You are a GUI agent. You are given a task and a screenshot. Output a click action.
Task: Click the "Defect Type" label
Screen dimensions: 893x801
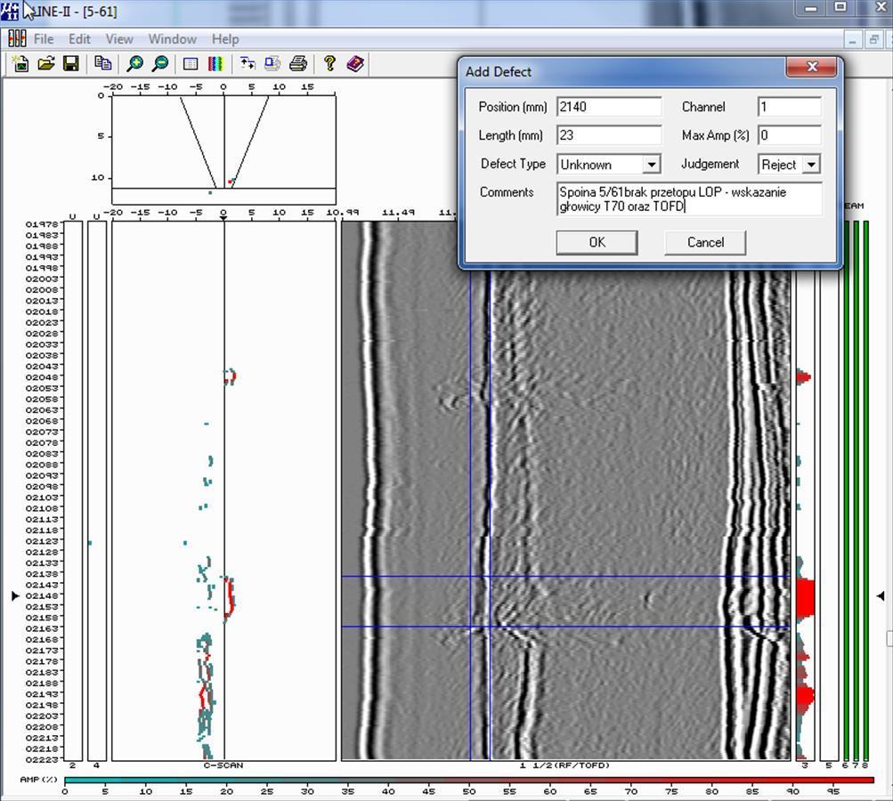pyautogui.click(x=513, y=164)
